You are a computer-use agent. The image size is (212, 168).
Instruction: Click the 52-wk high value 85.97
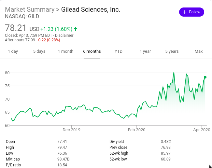click(x=166, y=153)
